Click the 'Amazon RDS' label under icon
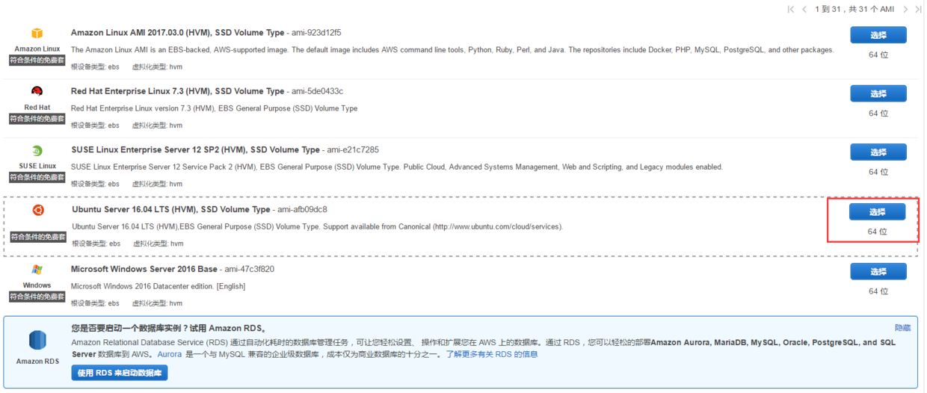Screen dimensions: 927x393 pos(37,362)
